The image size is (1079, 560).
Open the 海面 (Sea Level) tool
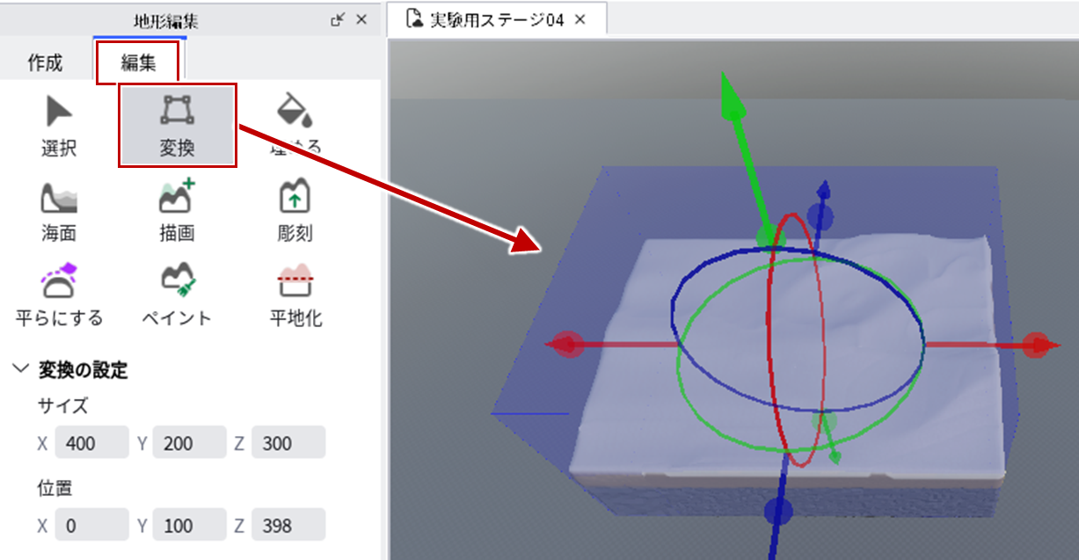click(x=59, y=211)
